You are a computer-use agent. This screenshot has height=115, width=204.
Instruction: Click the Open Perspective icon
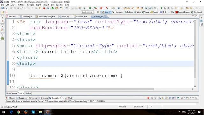point(98,12)
